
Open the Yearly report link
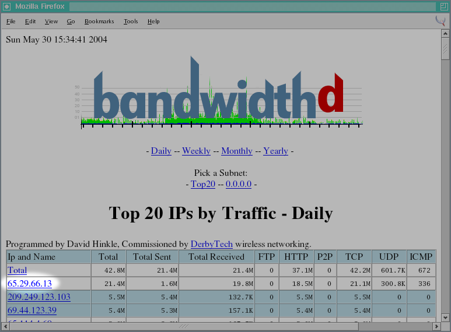275,151
